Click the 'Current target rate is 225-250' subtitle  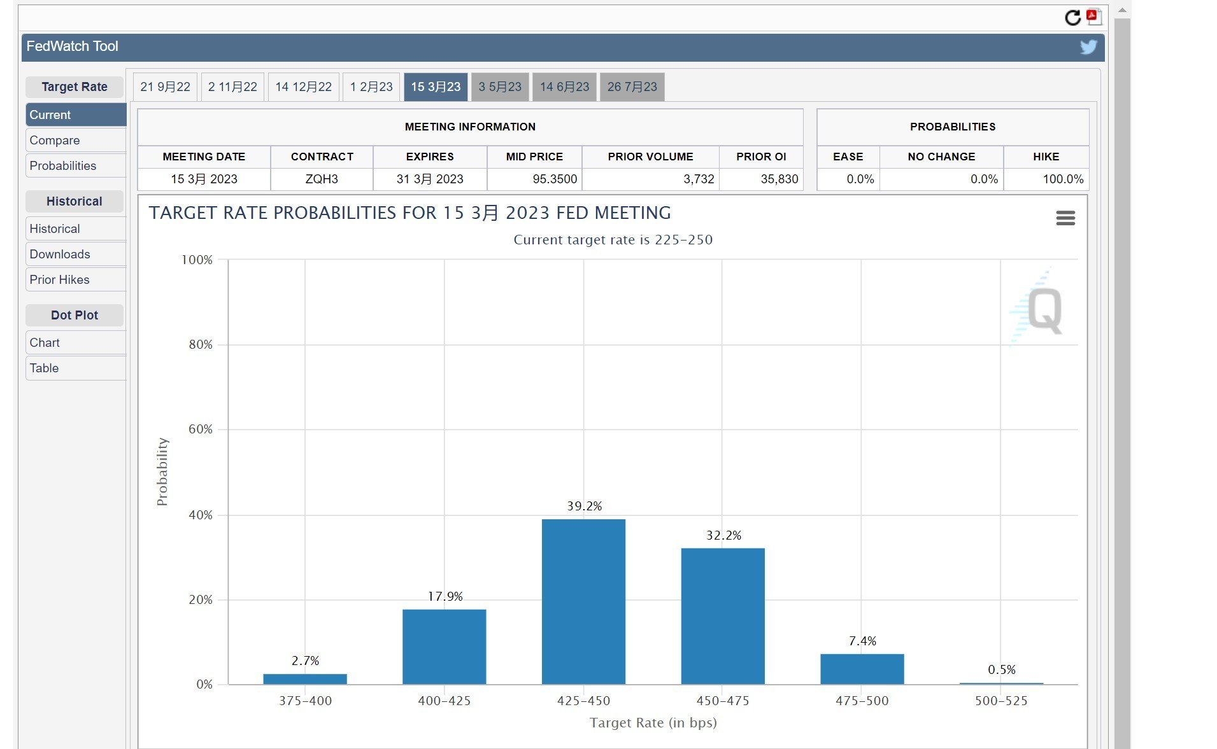[613, 240]
